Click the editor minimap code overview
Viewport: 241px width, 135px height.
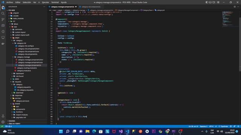[x=230, y=19]
